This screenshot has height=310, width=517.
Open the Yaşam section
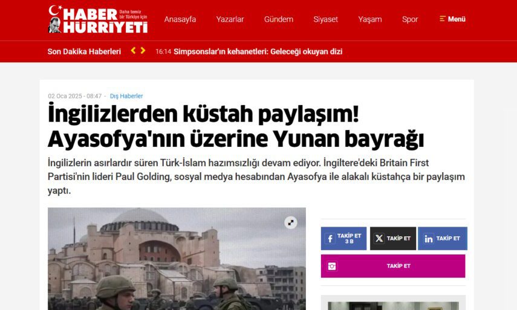point(370,19)
